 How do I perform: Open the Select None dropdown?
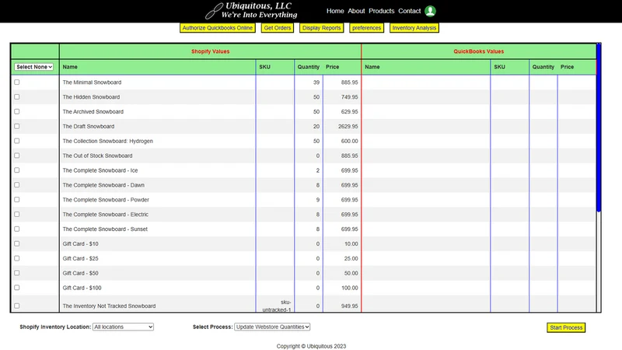(34, 67)
